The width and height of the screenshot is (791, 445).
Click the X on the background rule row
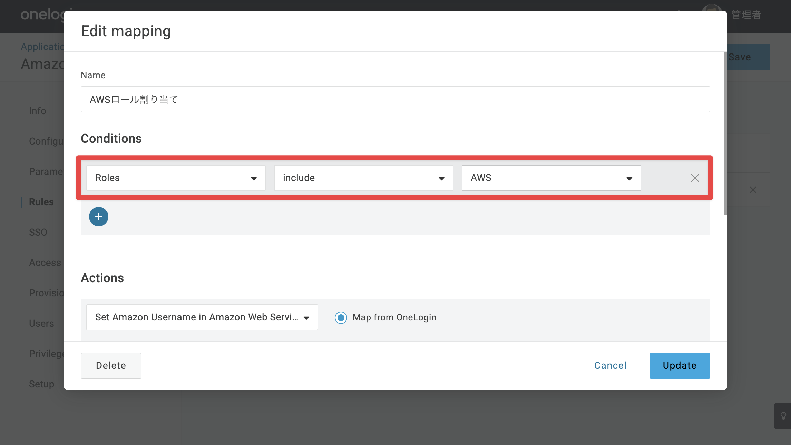[753, 190]
